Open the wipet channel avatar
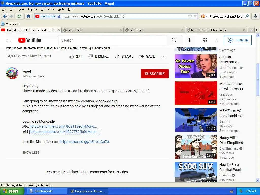The image size is (260, 195). pos(12,73)
